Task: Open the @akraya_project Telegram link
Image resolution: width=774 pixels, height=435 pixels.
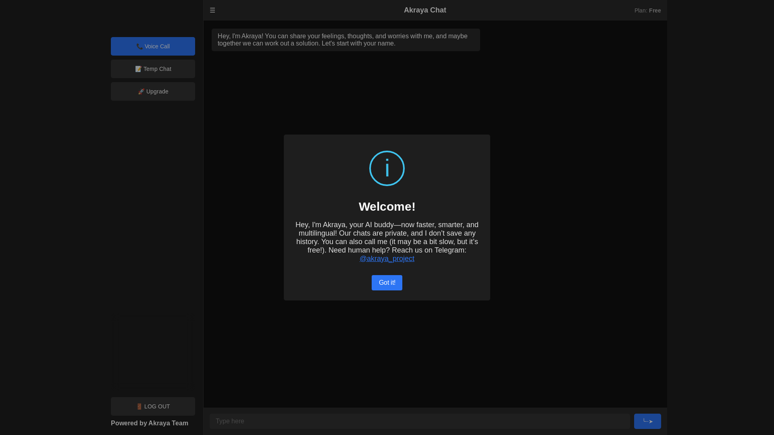Action: click(387, 259)
